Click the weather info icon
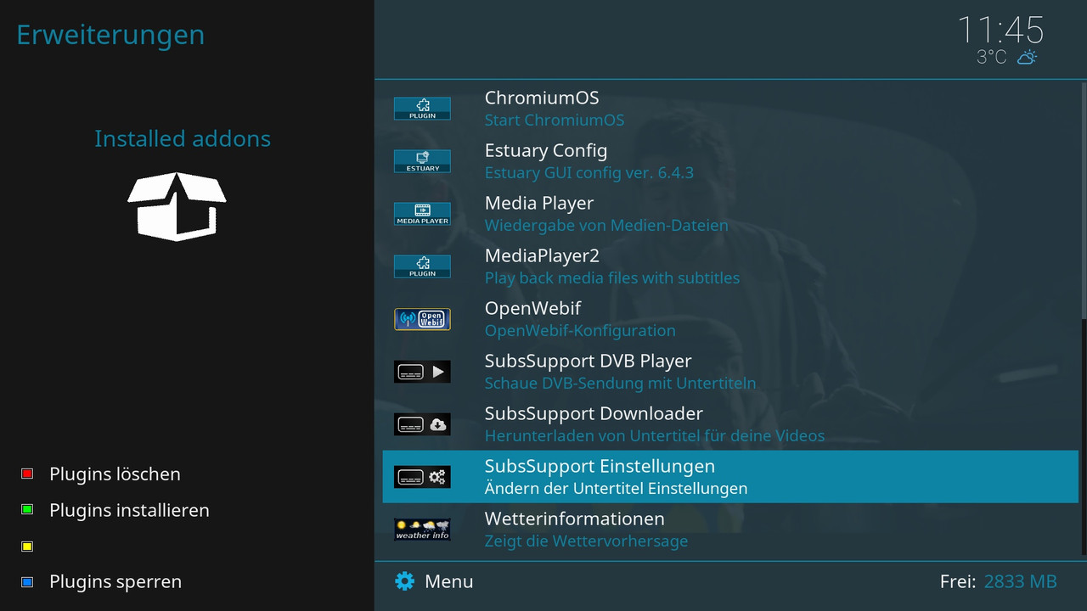This screenshot has width=1087, height=611. point(422,530)
